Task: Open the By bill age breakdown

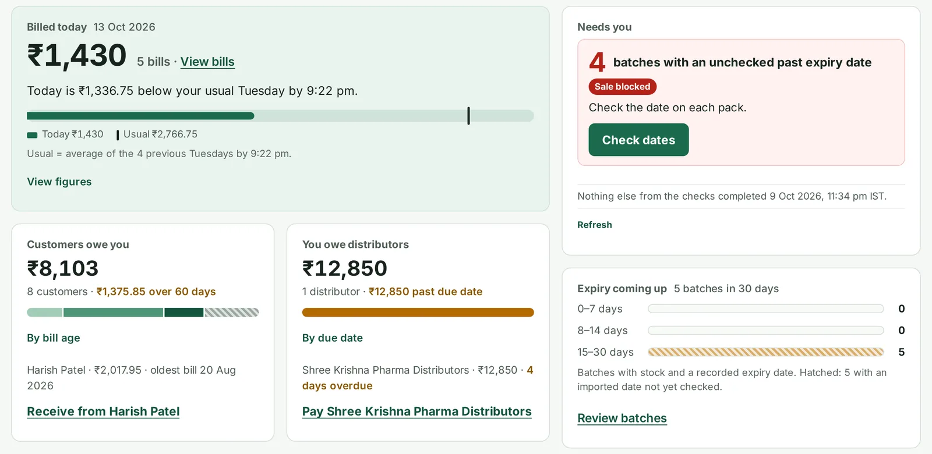Action: coord(54,338)
